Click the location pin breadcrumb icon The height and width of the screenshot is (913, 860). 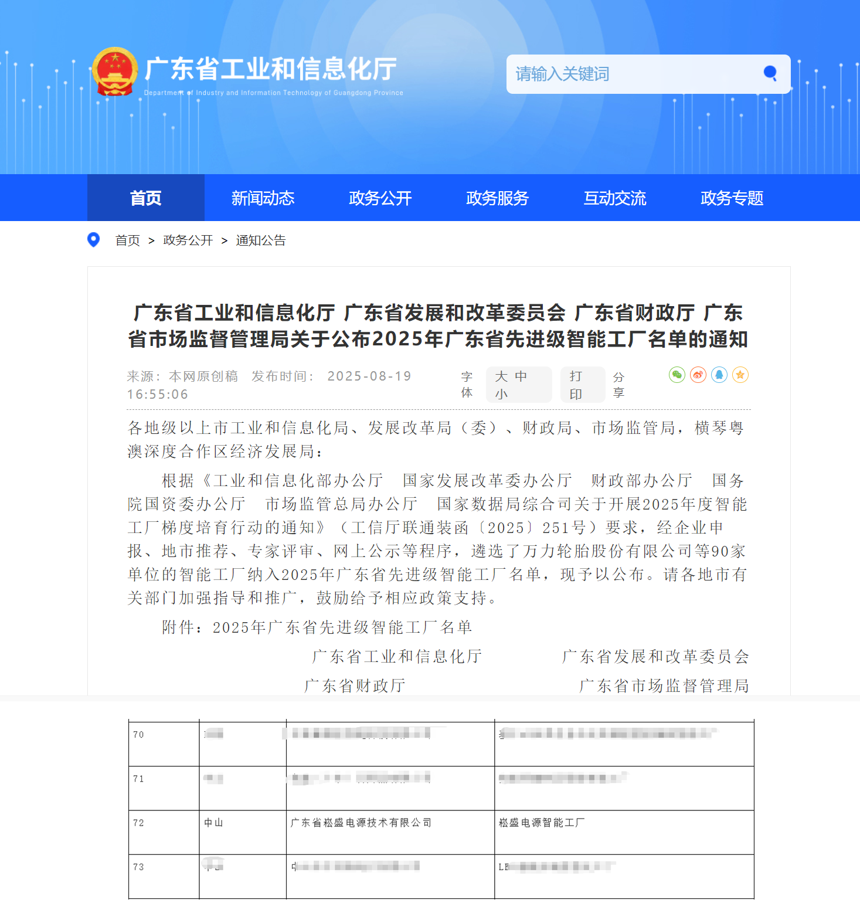[94, 240]
